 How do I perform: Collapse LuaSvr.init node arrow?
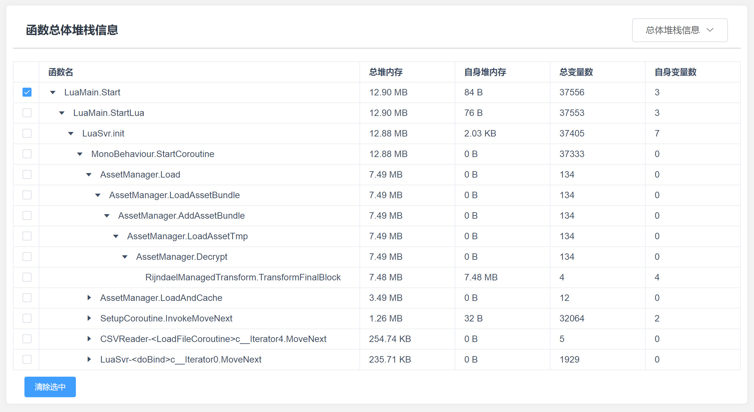(x=71, y=134)
